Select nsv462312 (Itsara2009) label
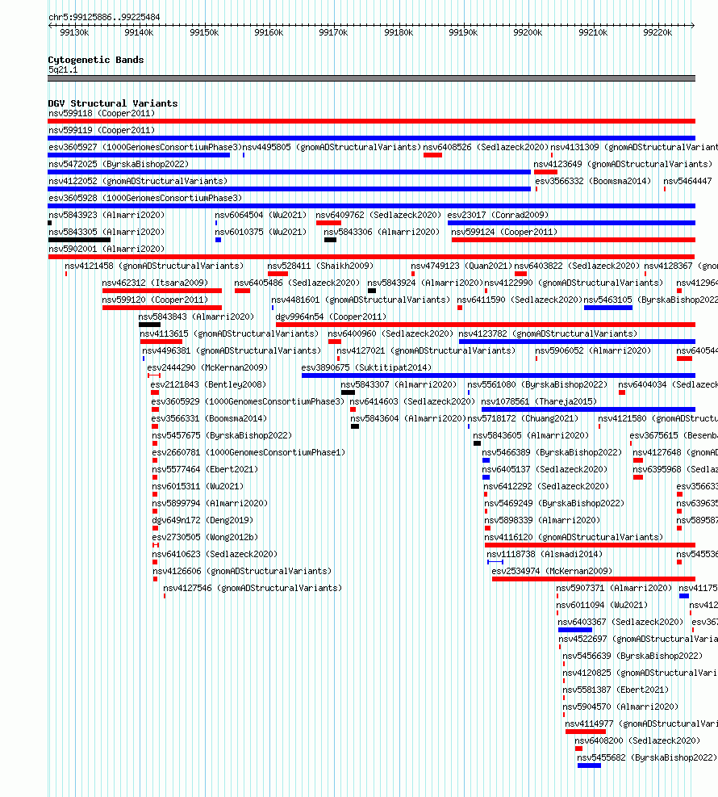Screen dimensions: 718x797 tap(155, 283)
